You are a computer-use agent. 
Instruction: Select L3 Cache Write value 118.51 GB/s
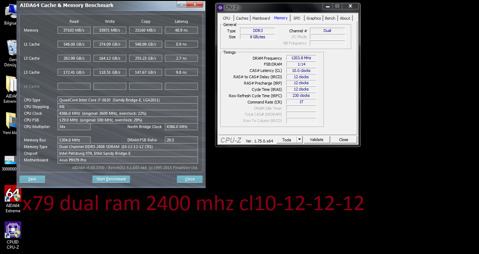click(x=110, y=72)
